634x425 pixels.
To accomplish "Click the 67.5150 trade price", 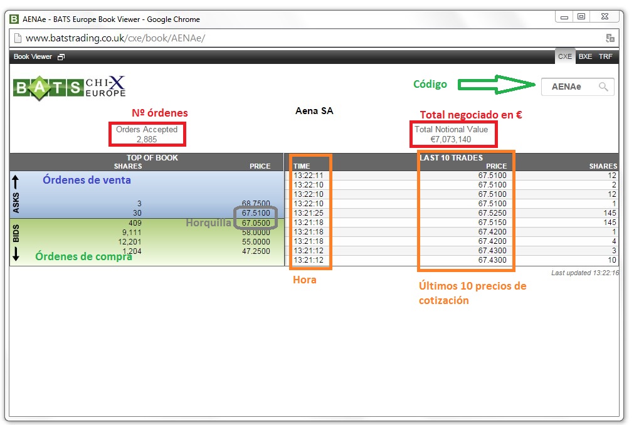I will [492, 222].
